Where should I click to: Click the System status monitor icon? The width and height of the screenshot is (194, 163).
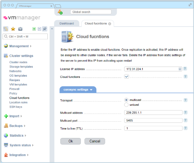pyautogui.click(x=6, y=145)
